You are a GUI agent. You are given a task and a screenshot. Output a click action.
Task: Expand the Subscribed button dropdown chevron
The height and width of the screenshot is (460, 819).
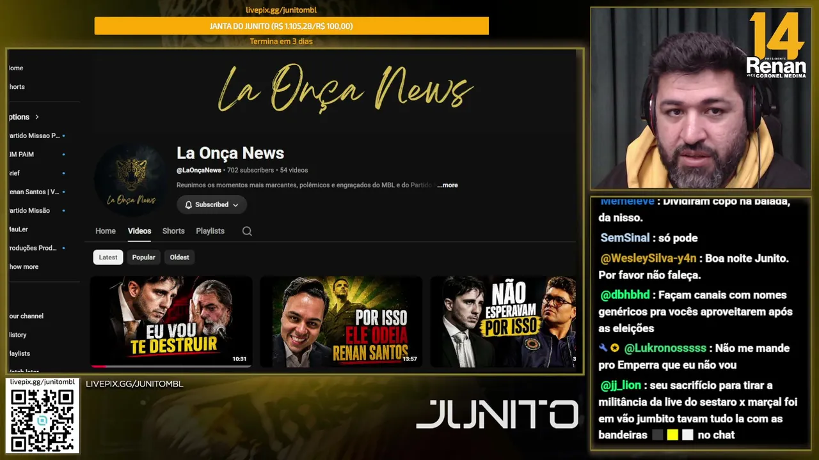pos(235,205)
